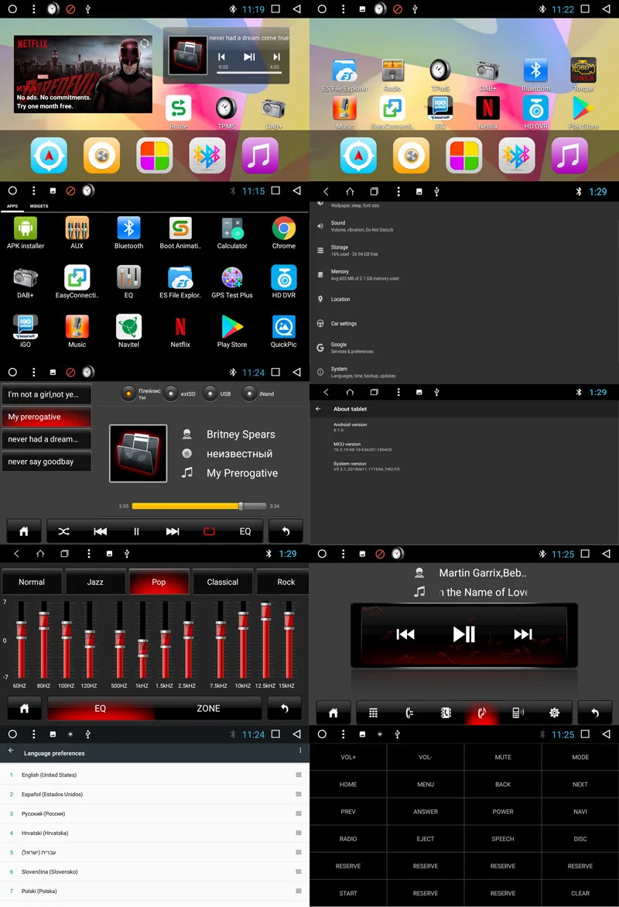Viewport: 619px width, 907px height.
Task: Adjust the 1kHZ equalizer band slider
Action: [x=142, y=640]
